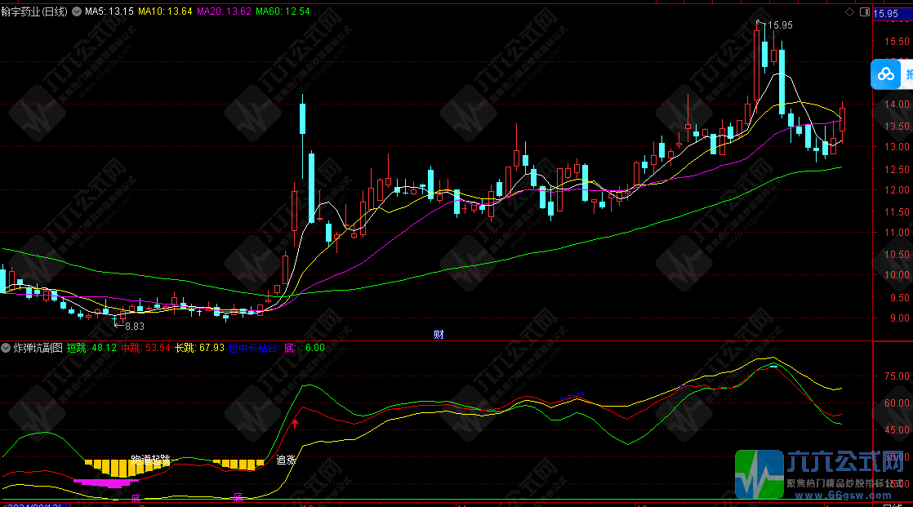Click the 66gsw green logo icon
The height and width of the screenshot is (507, 913).
click(759, 474)
